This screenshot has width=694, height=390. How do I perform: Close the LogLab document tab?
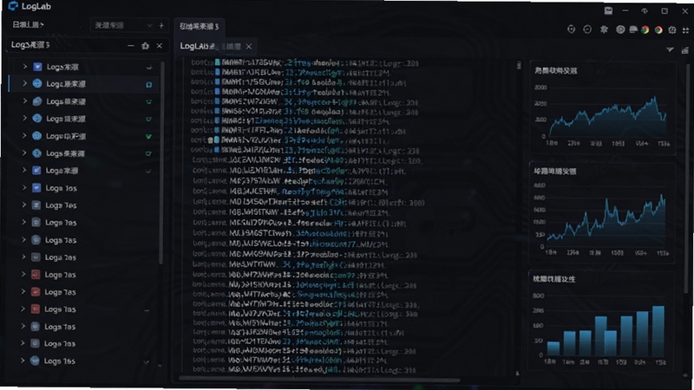[x=249, y=47]
